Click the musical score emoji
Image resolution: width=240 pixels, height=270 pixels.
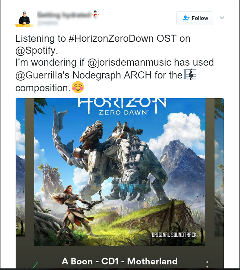(190, 74)
